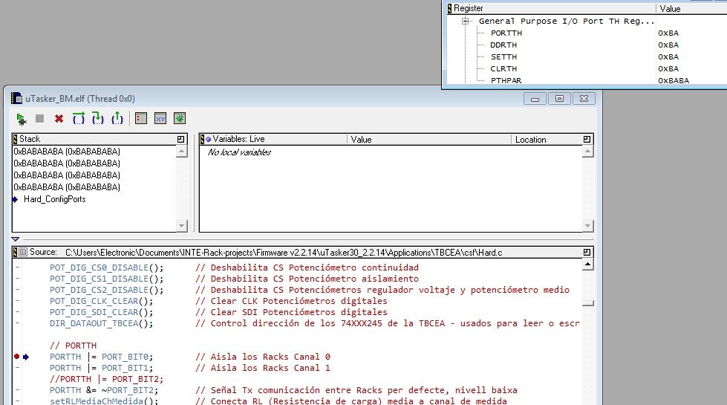Screen dimensions: 727x405
Task: Collapse panes with blue triangle above Source
Action: (16, 239)
